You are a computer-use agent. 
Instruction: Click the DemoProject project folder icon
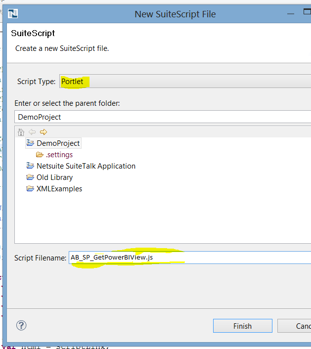31,143
